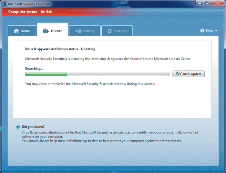Click the 'Computer status - At risk' banner
Screen dimensions: 226x173
coord(30,12)
